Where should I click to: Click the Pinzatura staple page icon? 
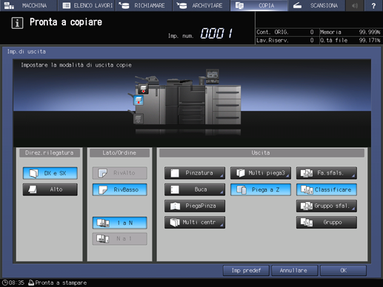(x=175, y=173)
